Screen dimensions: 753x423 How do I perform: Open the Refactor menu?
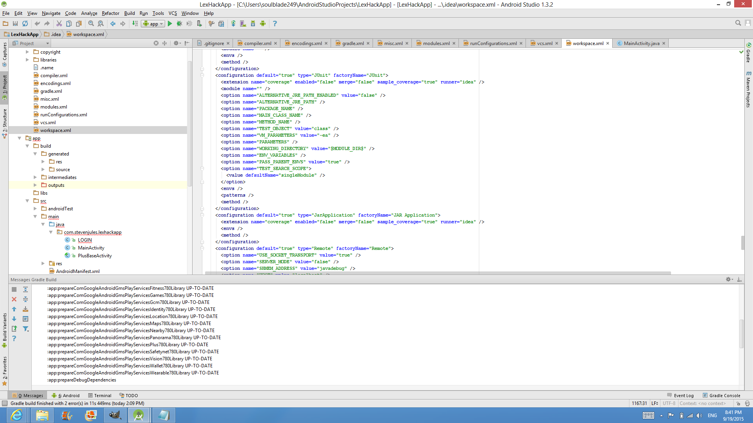110,13
